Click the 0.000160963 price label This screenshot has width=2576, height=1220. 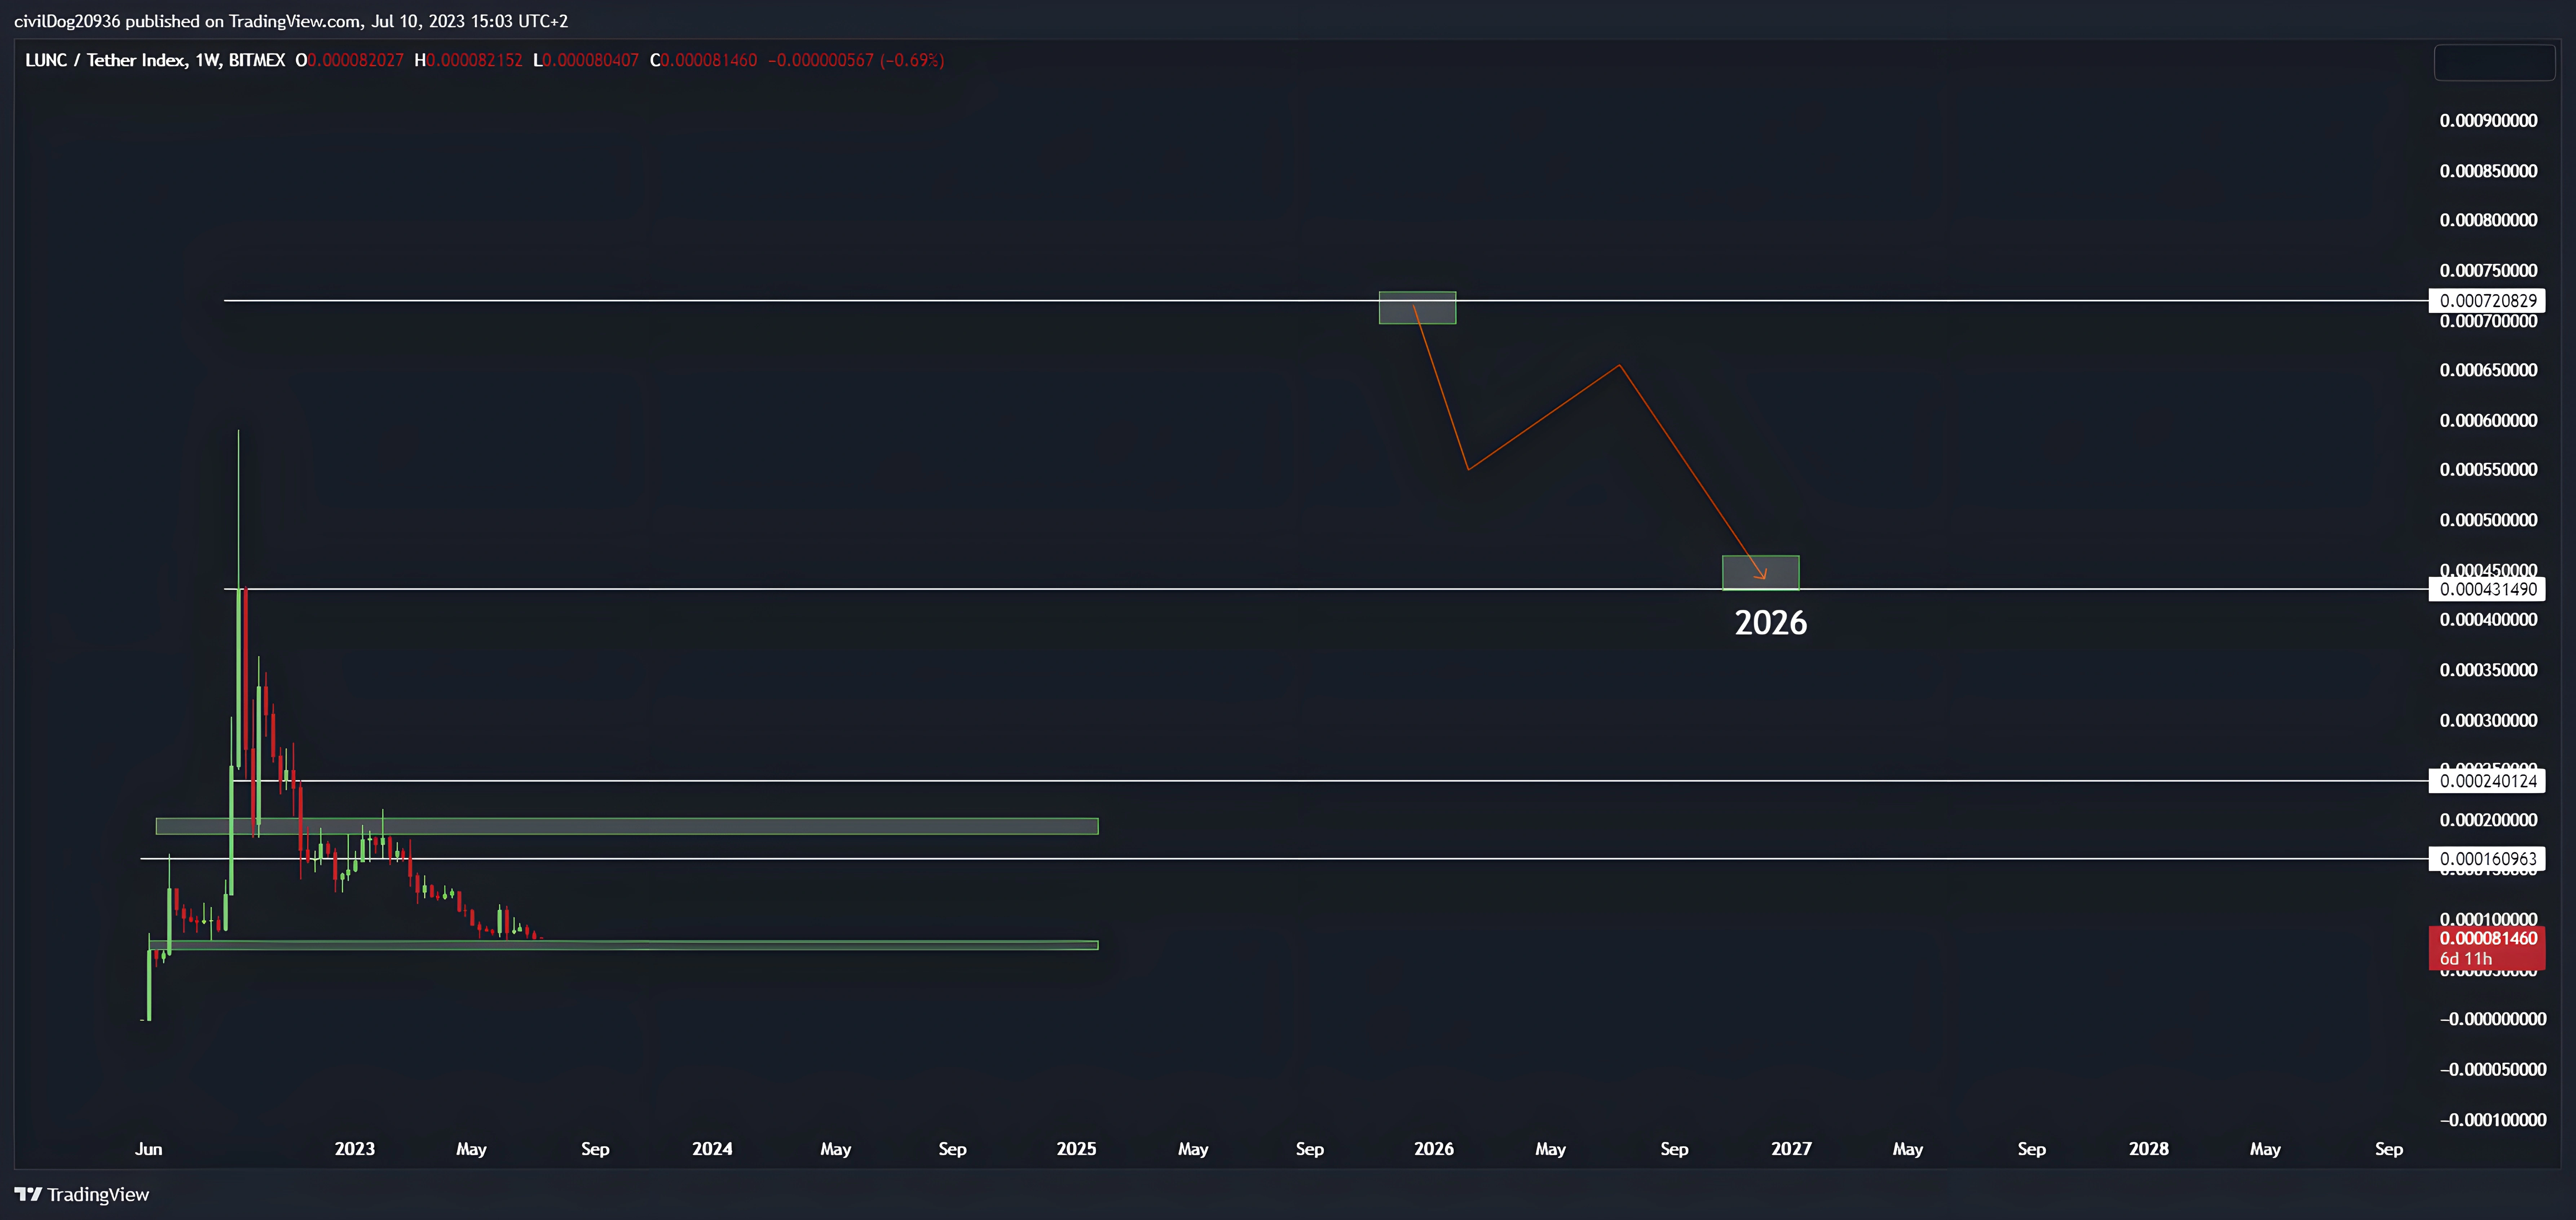click(2487, 859)
